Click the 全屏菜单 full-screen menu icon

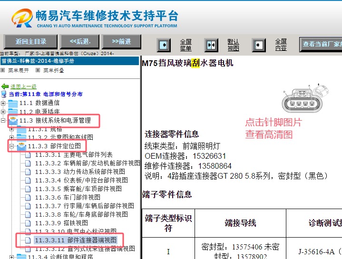pyautogui.click(x=164, y=45)
